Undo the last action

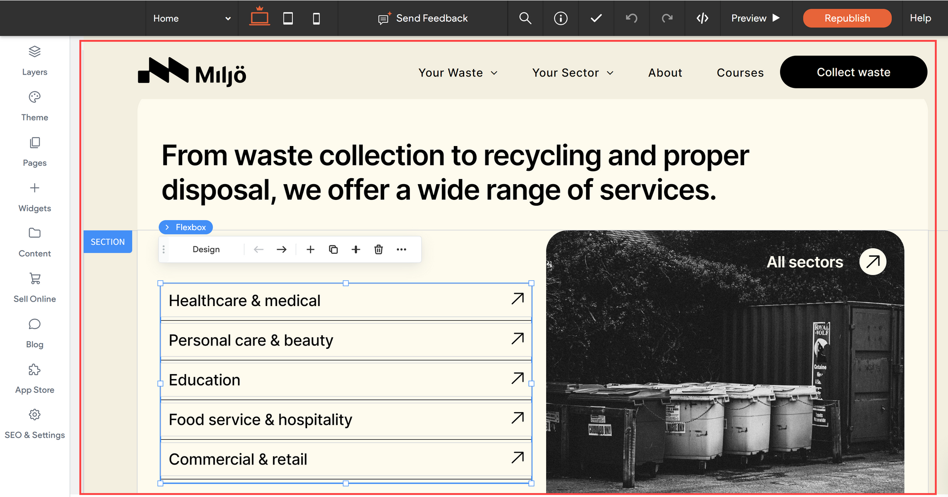point(632,18)
